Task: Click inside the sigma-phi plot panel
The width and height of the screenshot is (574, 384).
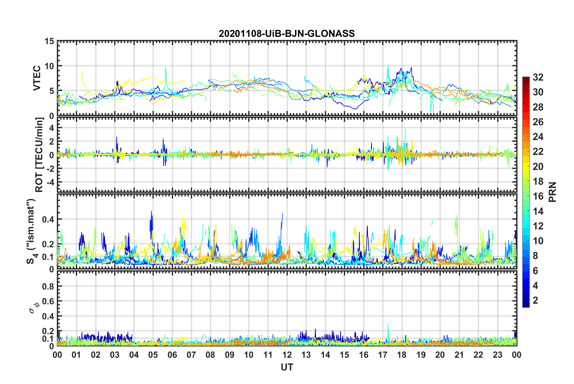Action: click(287, 308)
